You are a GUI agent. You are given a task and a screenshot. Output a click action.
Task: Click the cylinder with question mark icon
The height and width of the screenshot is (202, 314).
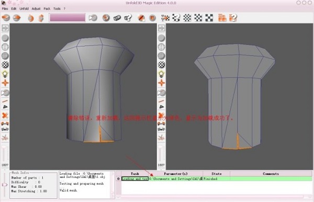[128, 18]
